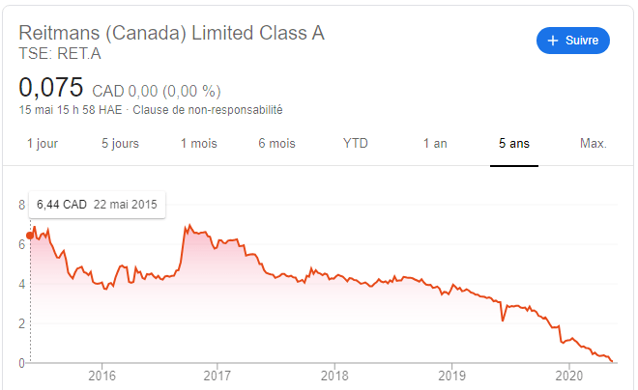Click the 2017 label on chart axis
This screenshot has height=390, width=638.
coord(217,376)
